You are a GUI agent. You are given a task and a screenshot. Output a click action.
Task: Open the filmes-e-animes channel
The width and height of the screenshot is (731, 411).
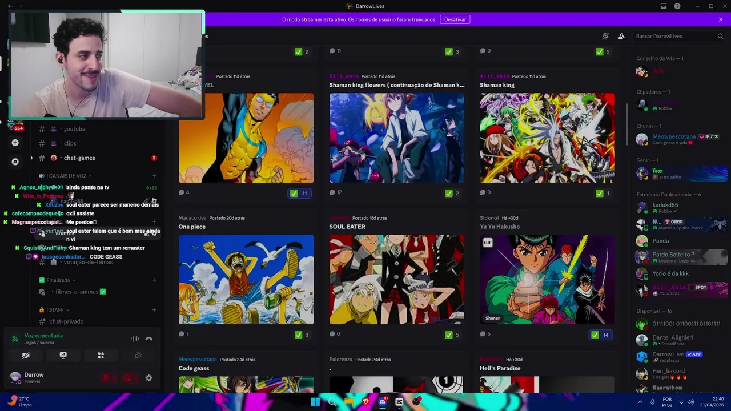point(80,292)
